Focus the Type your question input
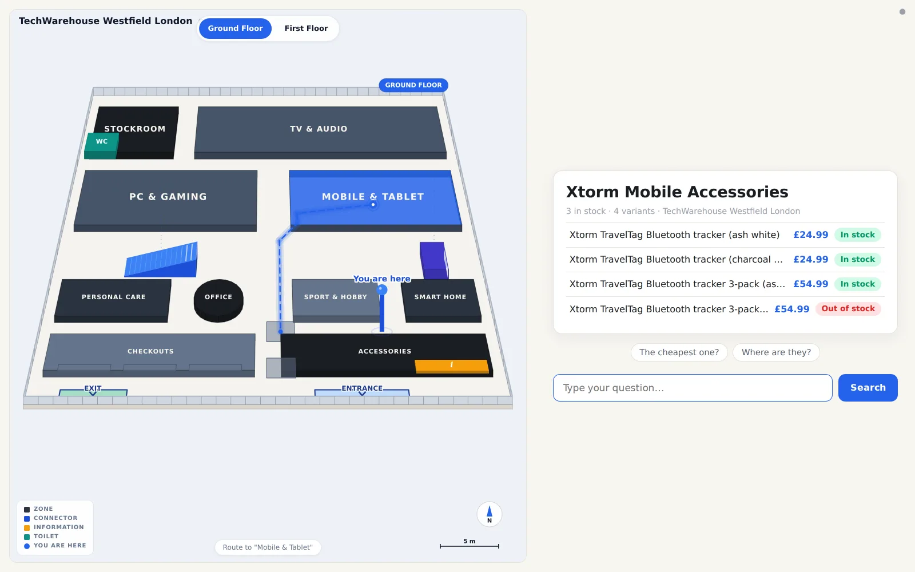The width and height of the screenshot is (915, 572). coord(693,388)
